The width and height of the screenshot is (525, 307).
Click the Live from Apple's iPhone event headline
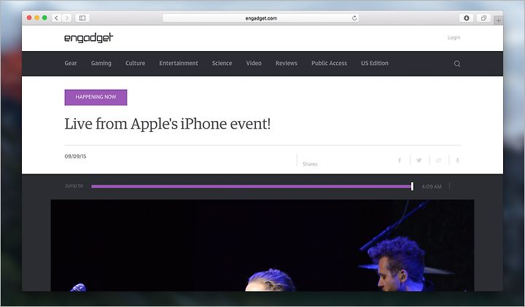(x=168, y=124)
